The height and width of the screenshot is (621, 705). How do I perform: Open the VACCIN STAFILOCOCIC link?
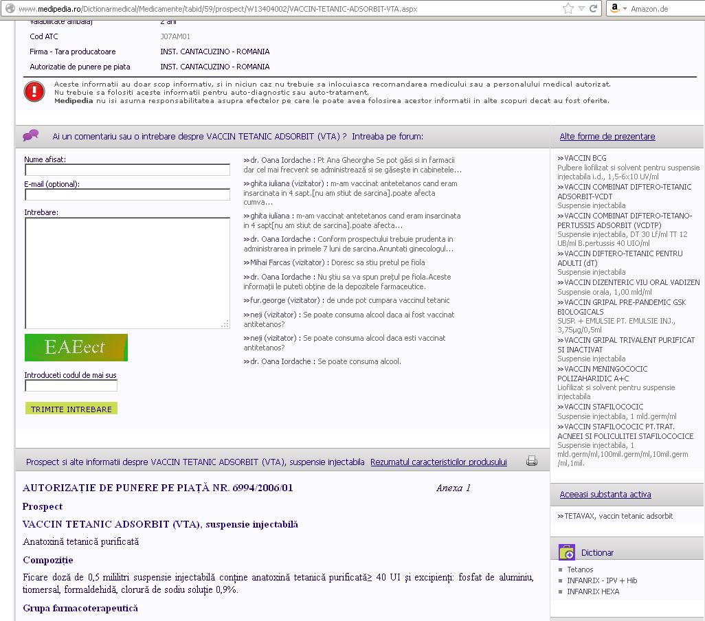click(x=601, y=407)
